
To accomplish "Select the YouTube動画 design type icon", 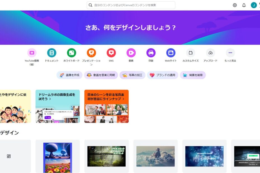I will point(32,53).
